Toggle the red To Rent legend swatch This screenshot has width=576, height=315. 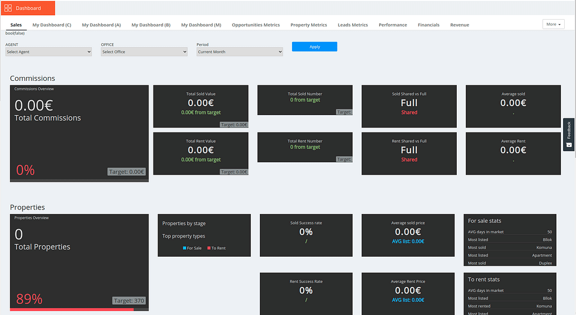click(x=209, y=248)
